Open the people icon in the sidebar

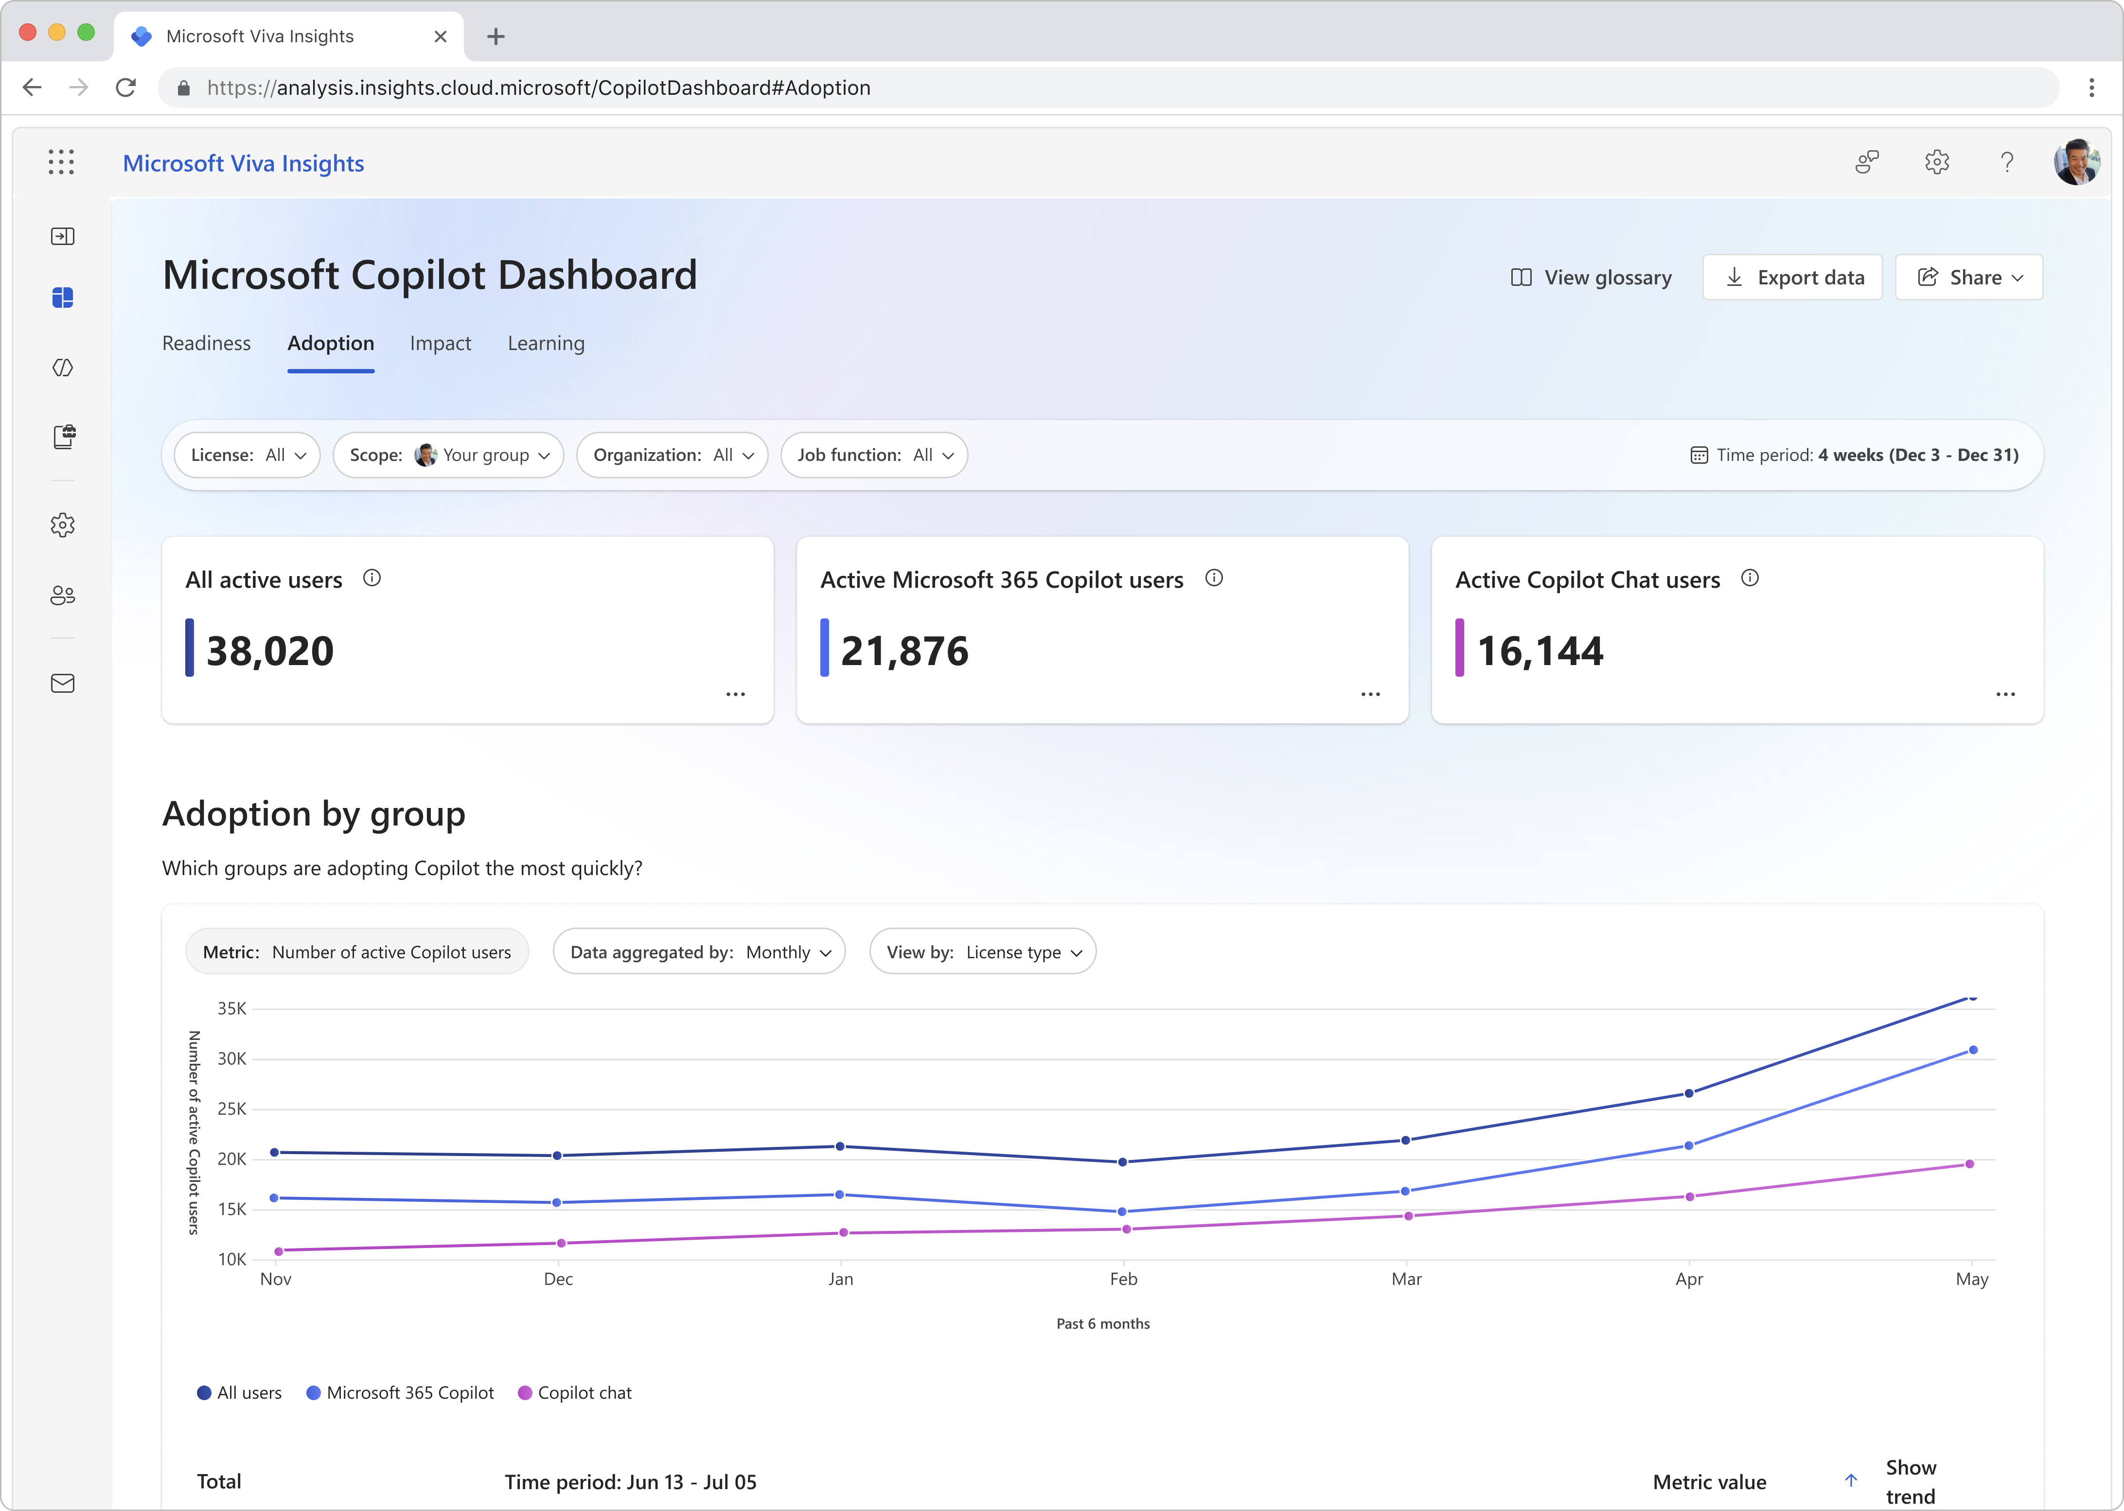62,596
